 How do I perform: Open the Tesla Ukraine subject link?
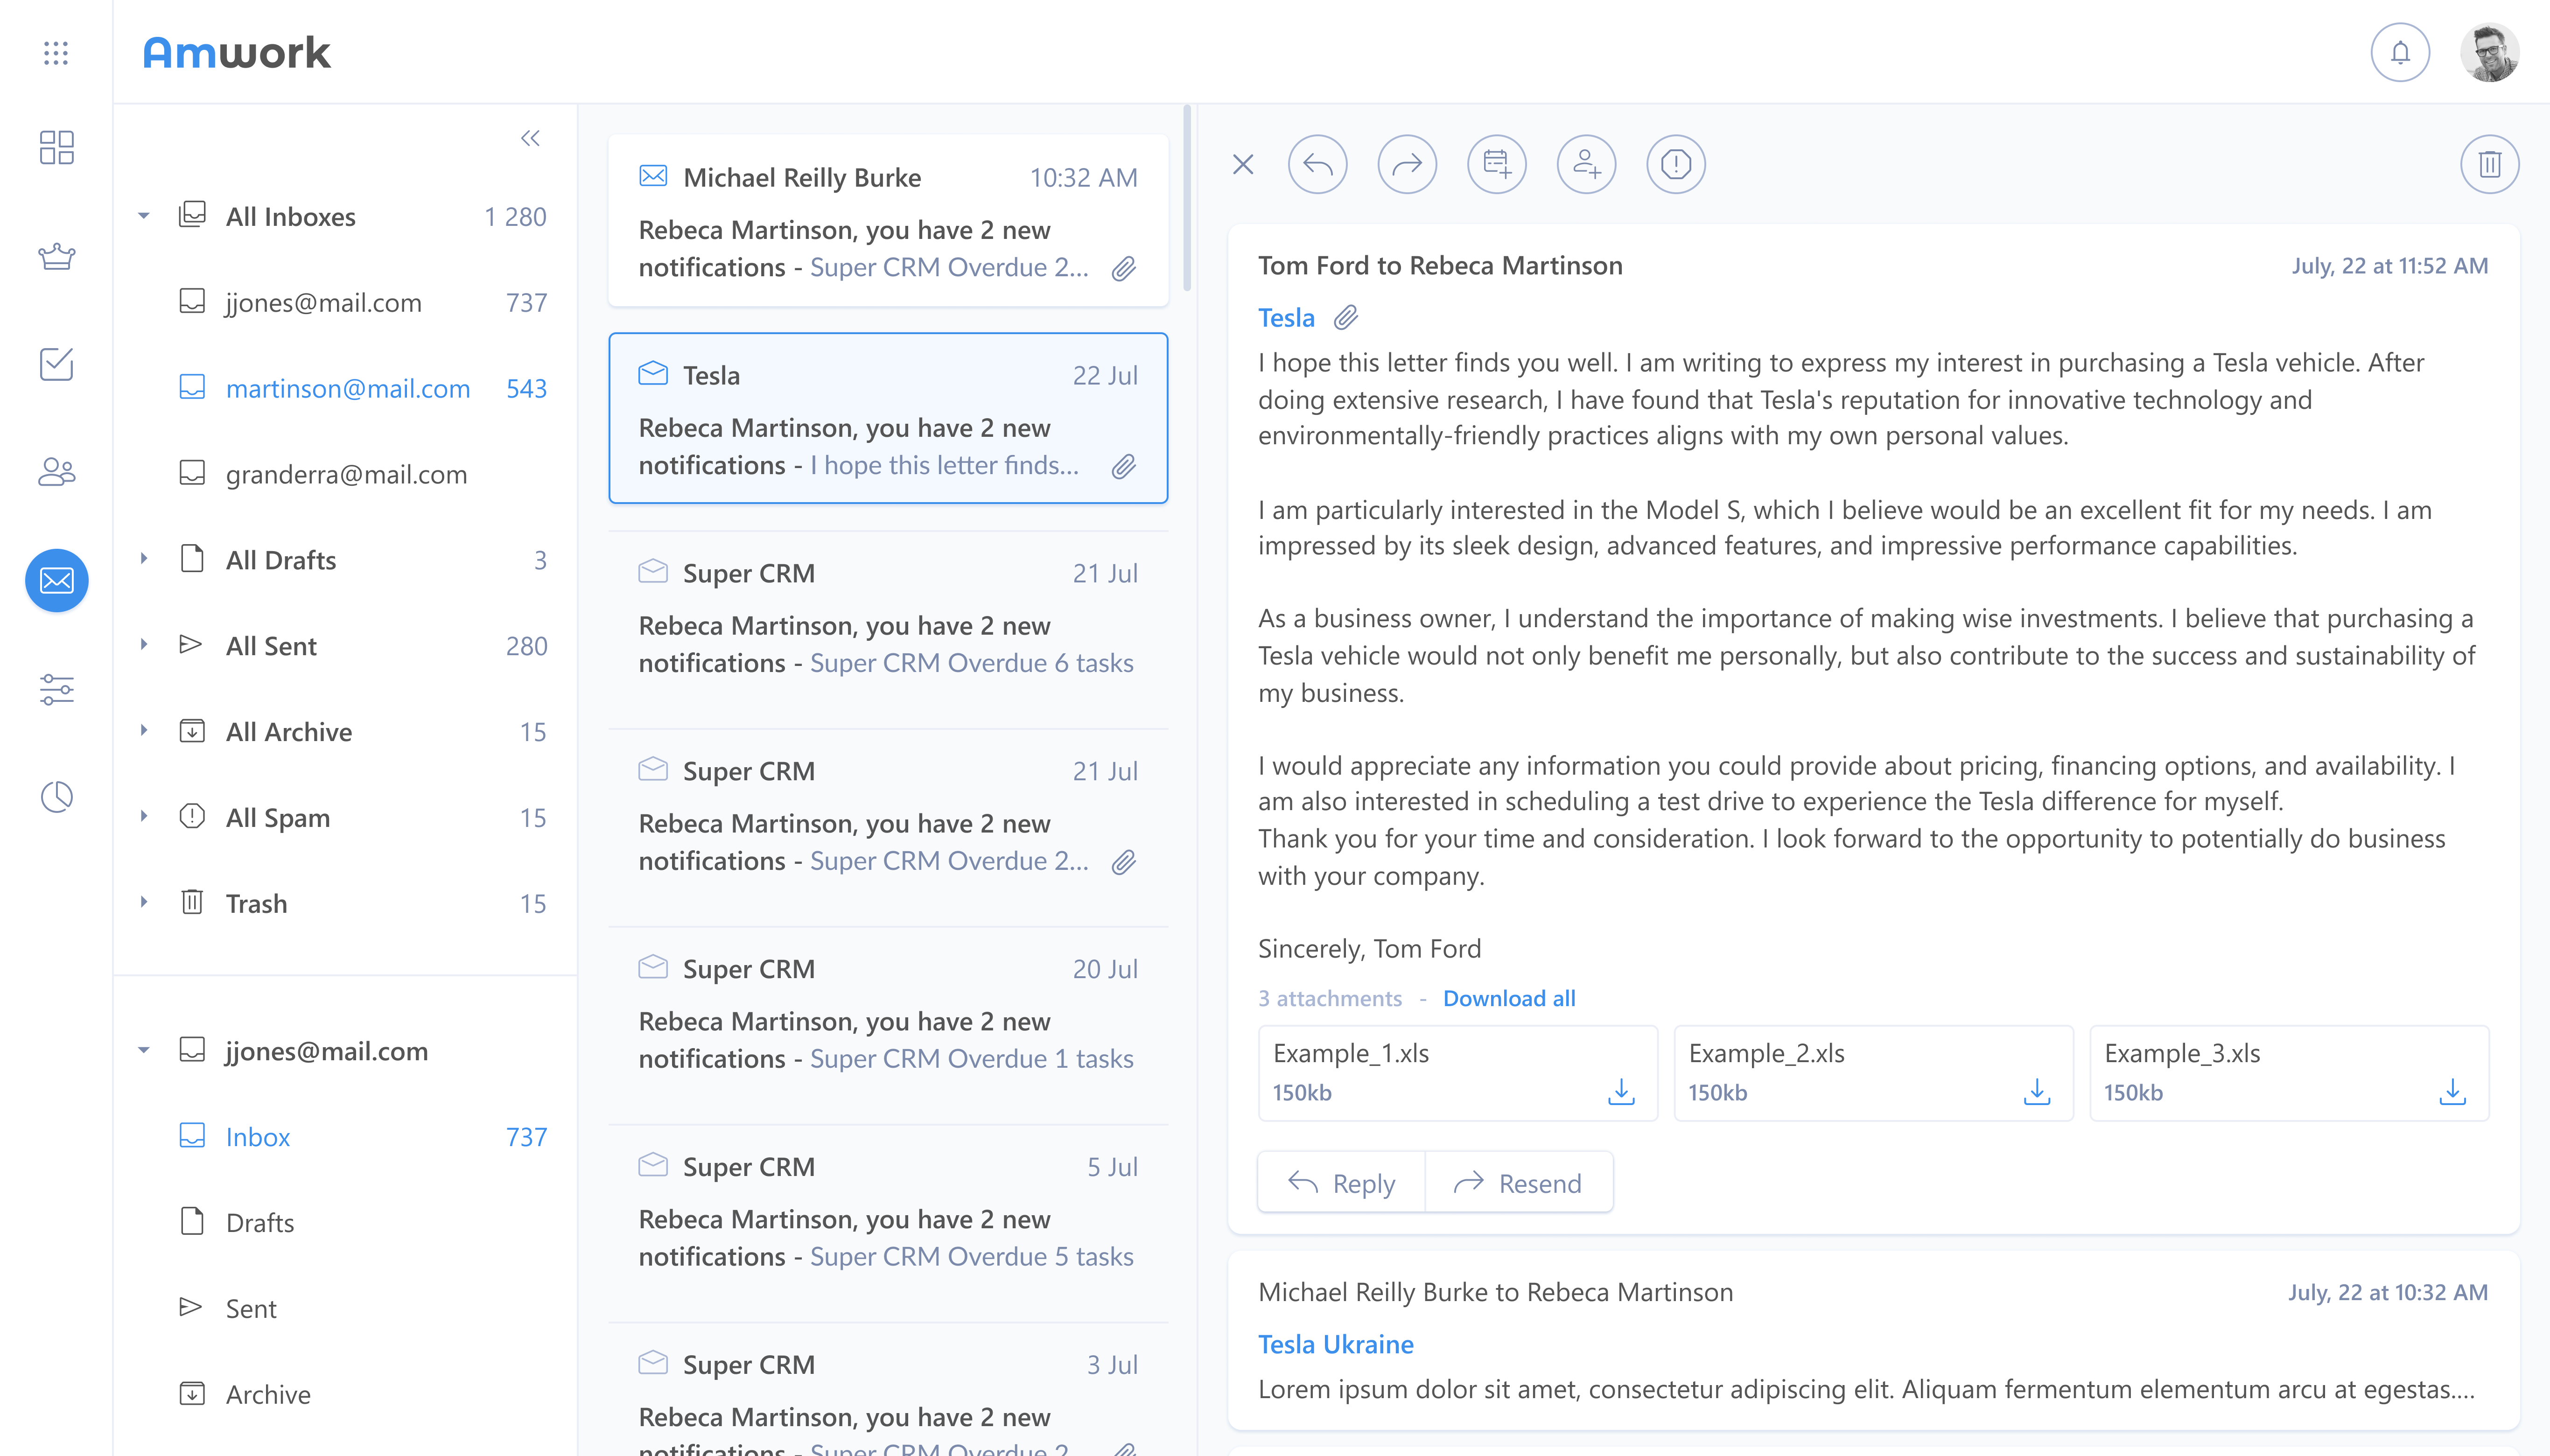1336,1344
